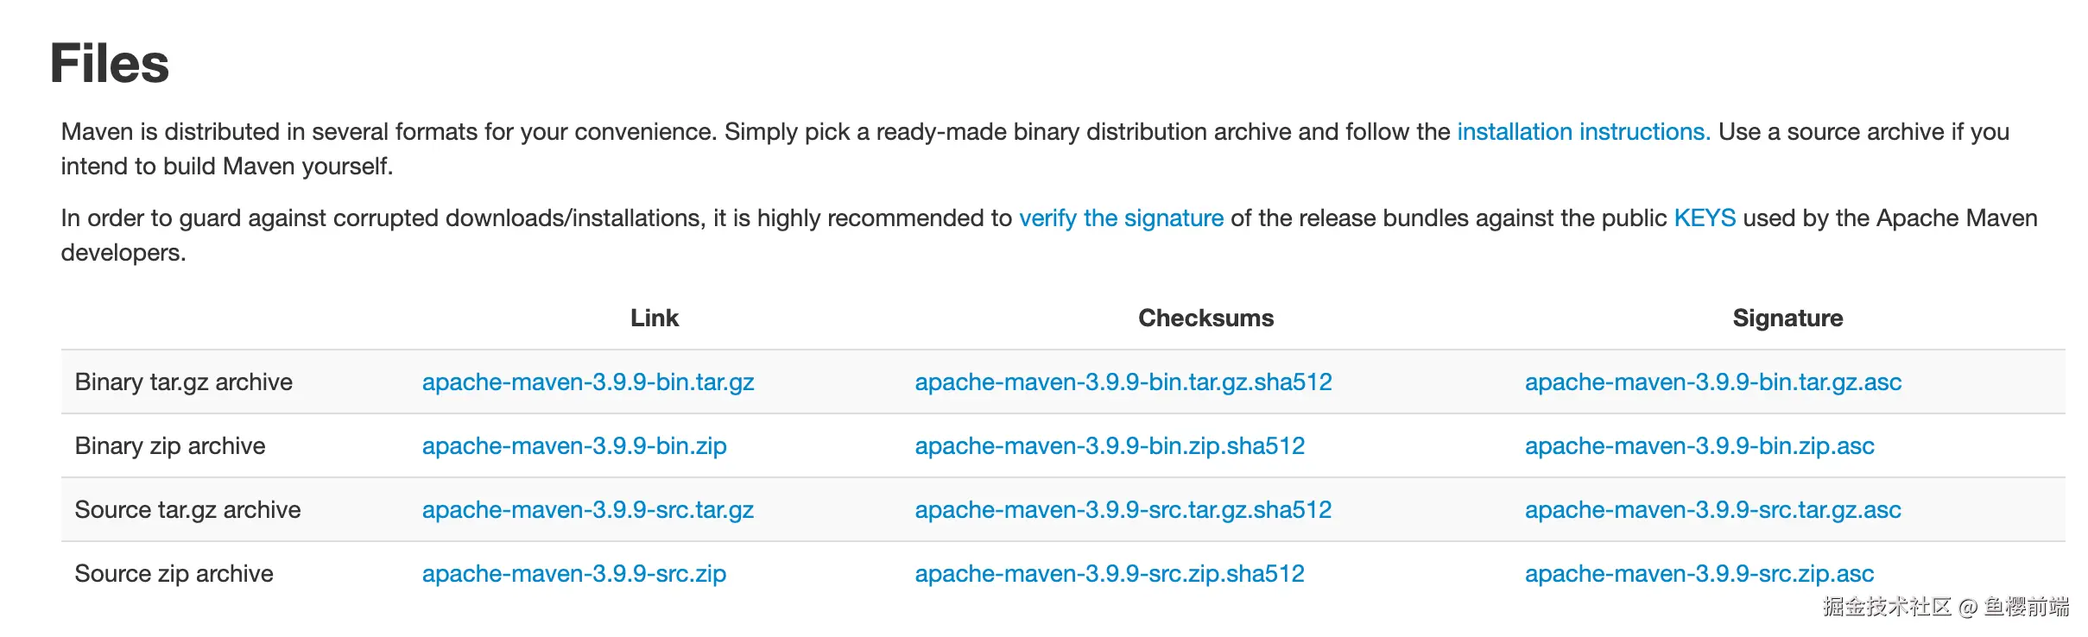The height and width of the screenshot is (637, 2088).
Task: Download apache-maven-3.9.9-bin.zip
Action: click(x=573, y=446)
